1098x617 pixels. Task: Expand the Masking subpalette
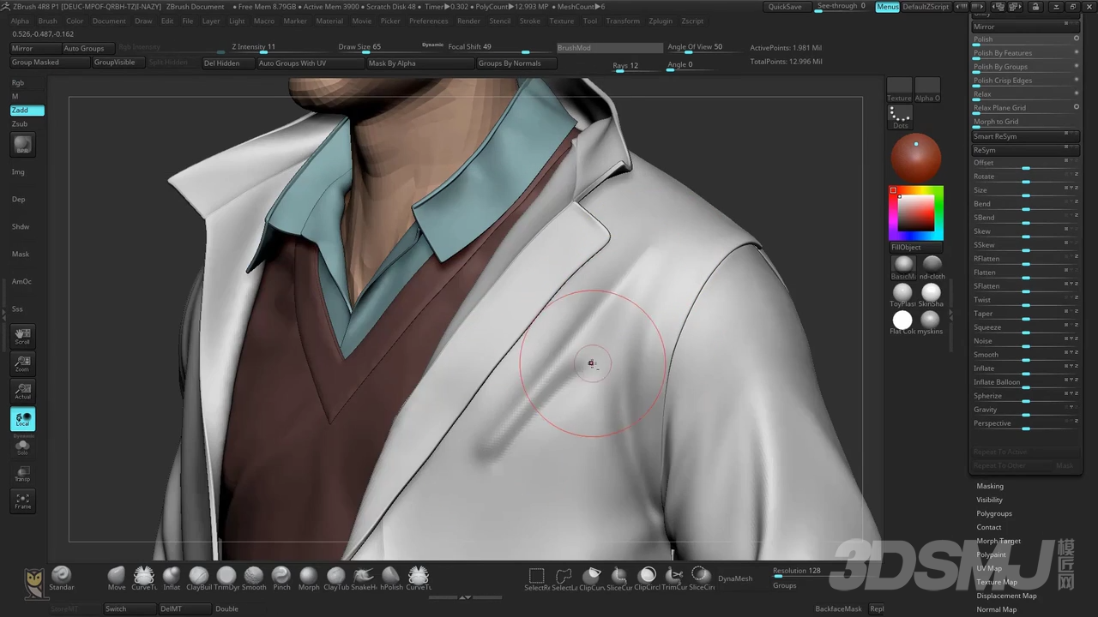(x=989, y=486)
